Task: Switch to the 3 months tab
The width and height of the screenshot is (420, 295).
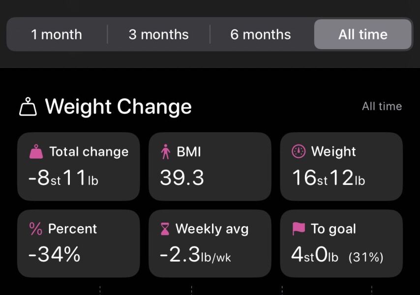Action: 158,34
